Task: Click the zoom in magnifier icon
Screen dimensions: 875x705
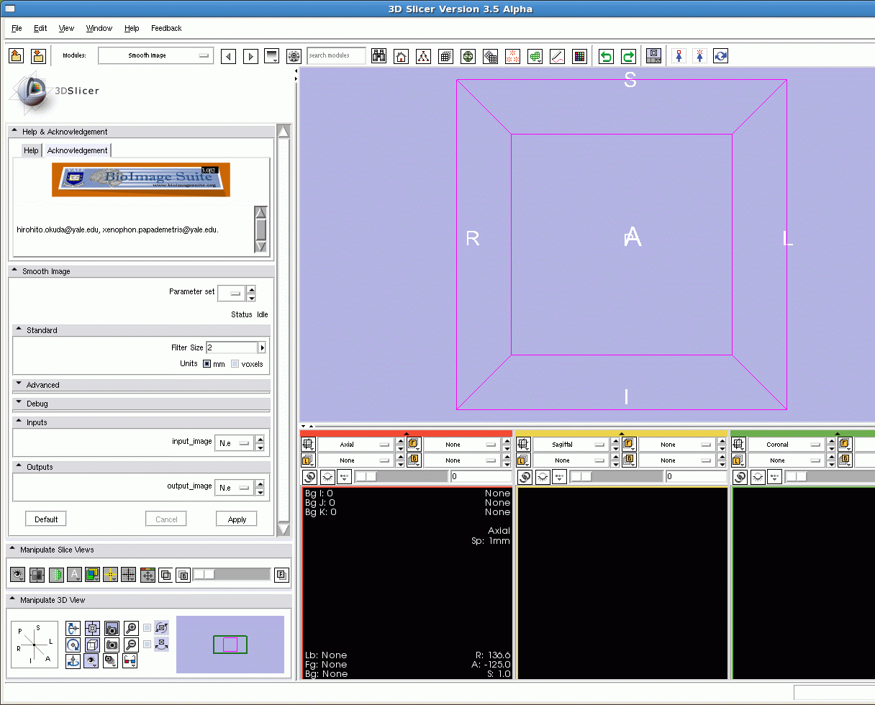Action: tap(130, 628)
